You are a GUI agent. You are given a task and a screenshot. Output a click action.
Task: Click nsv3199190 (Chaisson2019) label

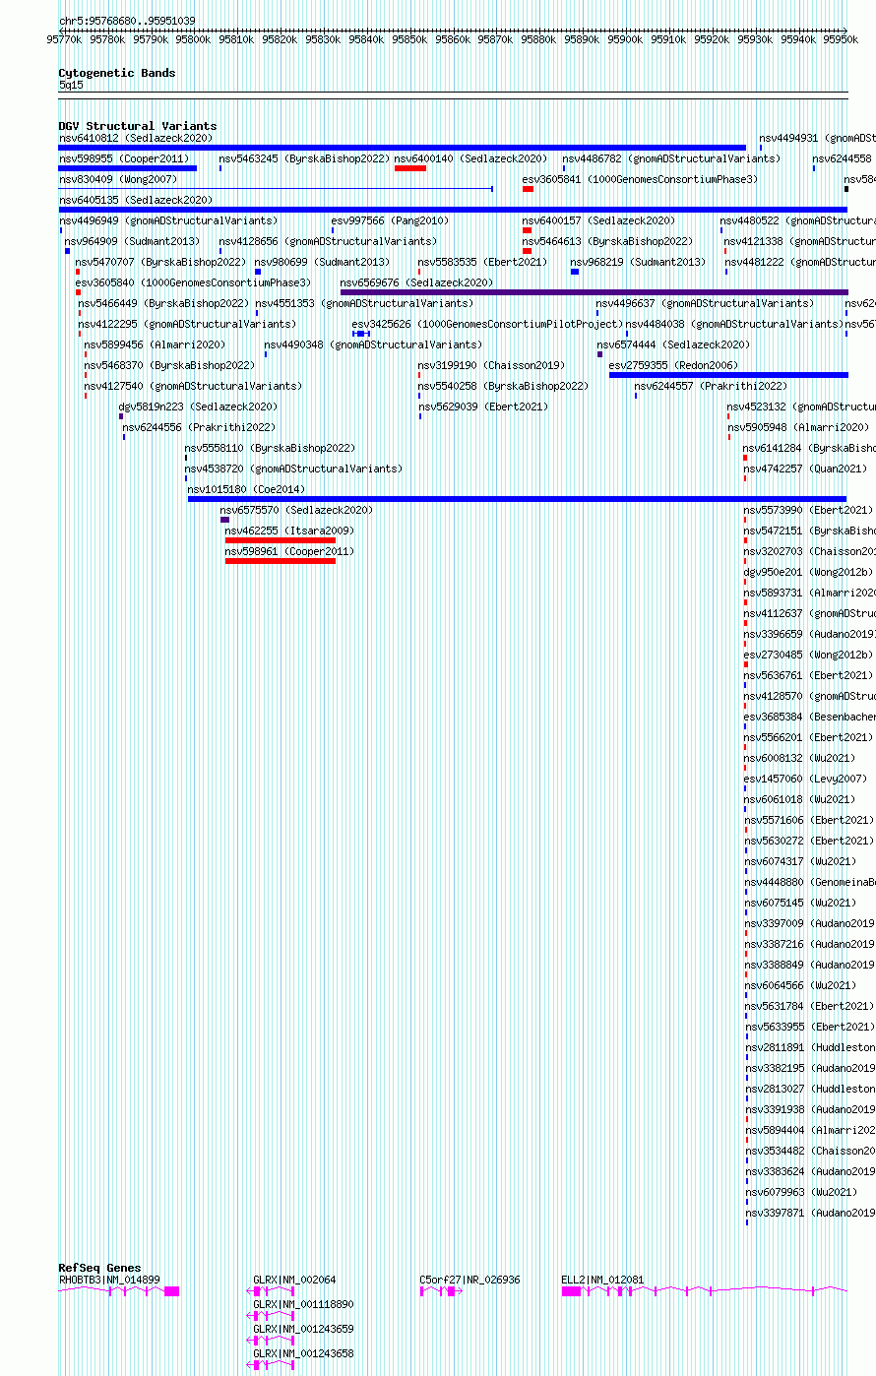[491, 365]
